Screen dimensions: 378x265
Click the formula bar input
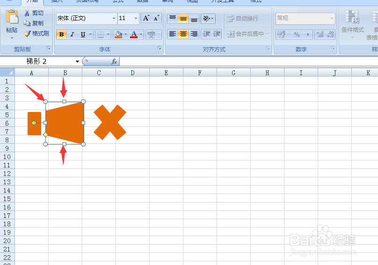[x=248, y=62]
